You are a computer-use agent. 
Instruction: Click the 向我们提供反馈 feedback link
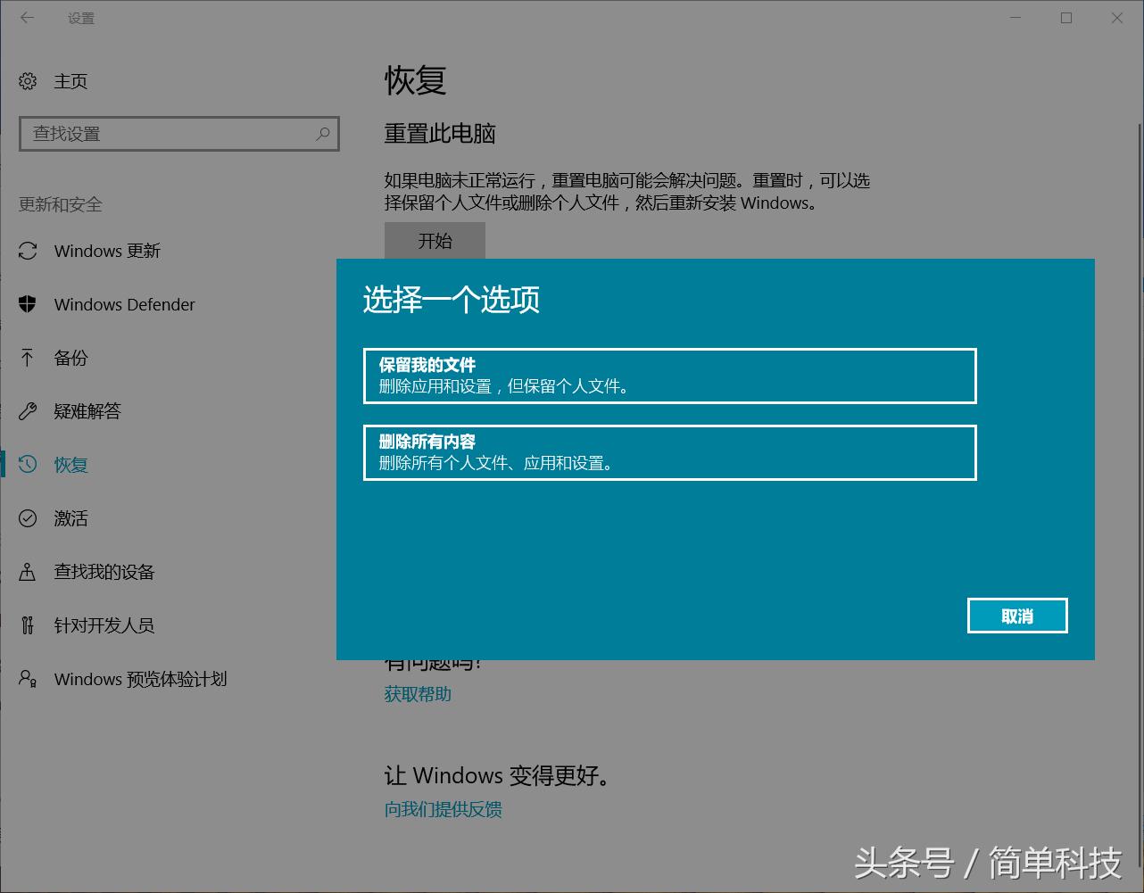pyautogui.click(x=443, y=809)
